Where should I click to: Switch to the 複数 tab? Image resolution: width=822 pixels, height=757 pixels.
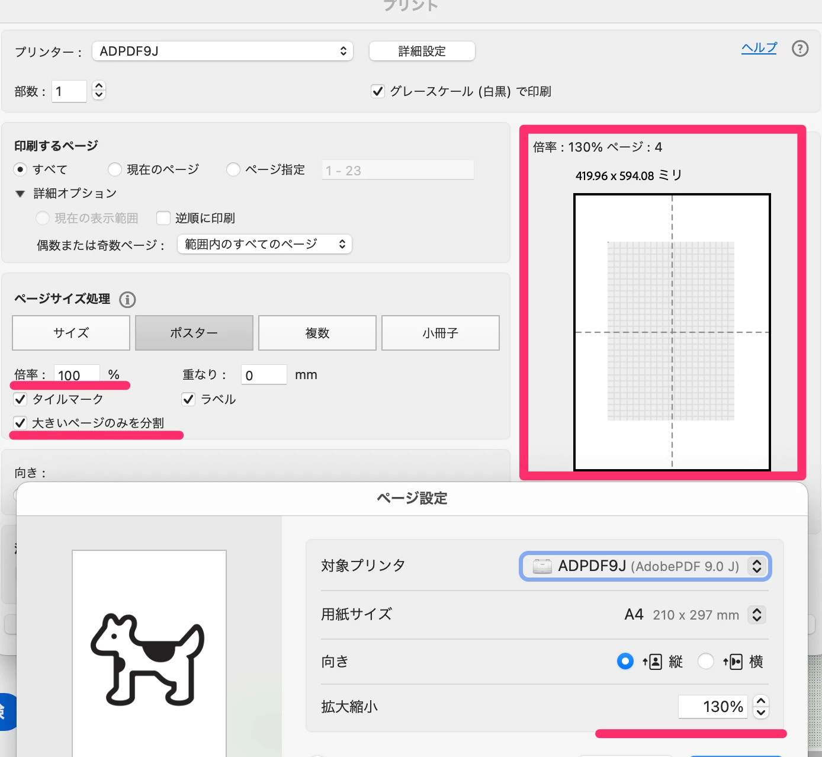click(x=317, y=333)
